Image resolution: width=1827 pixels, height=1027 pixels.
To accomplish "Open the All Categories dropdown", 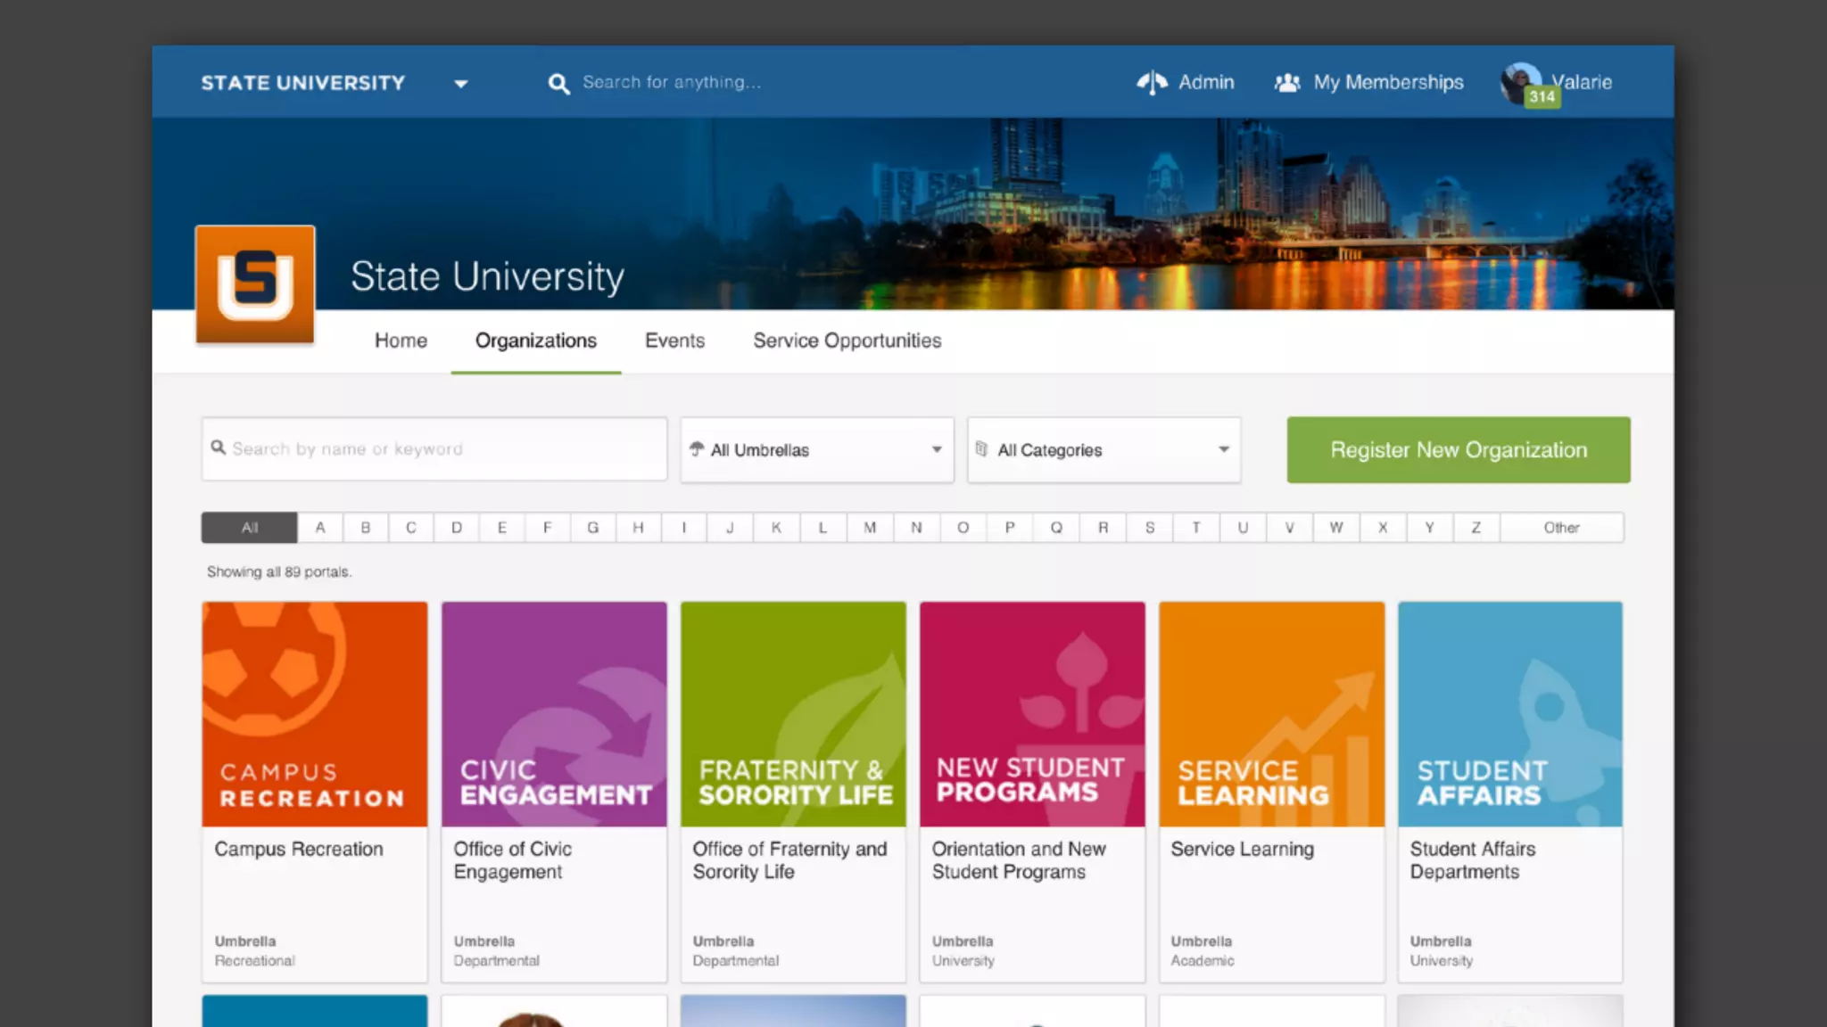I will pos(1104,450).
